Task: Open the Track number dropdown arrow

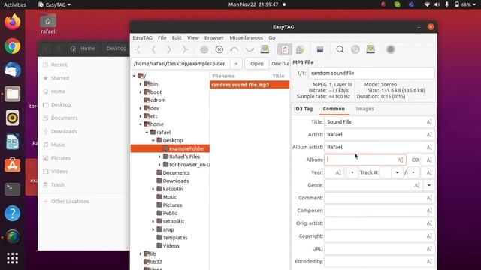Action: tap(397, 172)
